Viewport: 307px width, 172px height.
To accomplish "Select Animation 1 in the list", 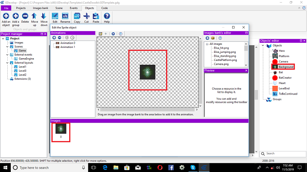I will pyautogui.click(x=68, y=47).
